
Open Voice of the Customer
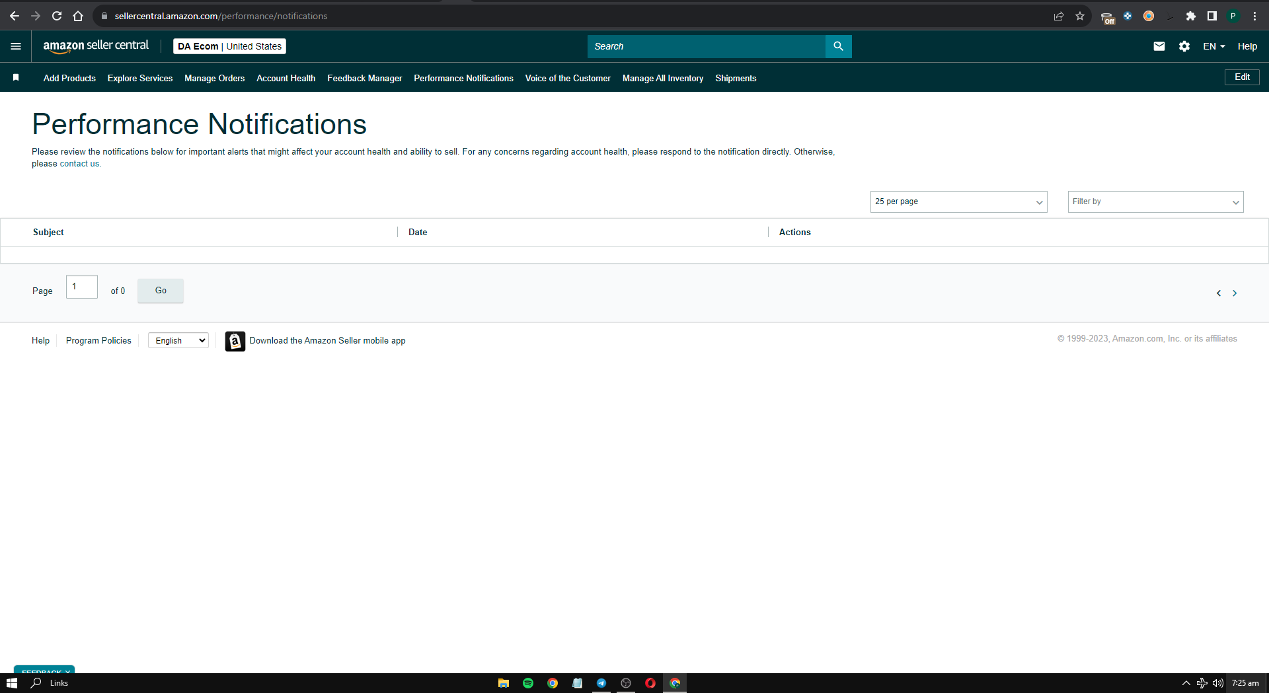568,78
